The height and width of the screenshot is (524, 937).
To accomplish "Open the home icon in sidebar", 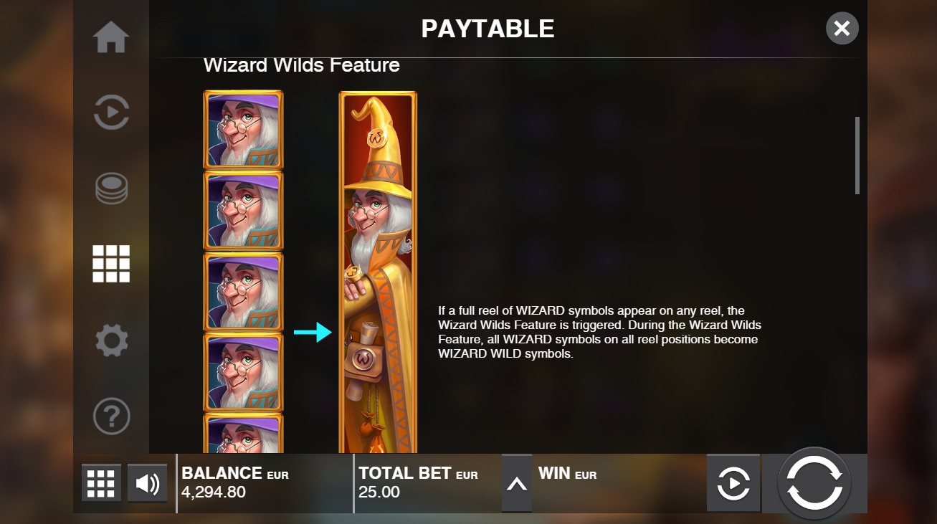I will point(111,37).
